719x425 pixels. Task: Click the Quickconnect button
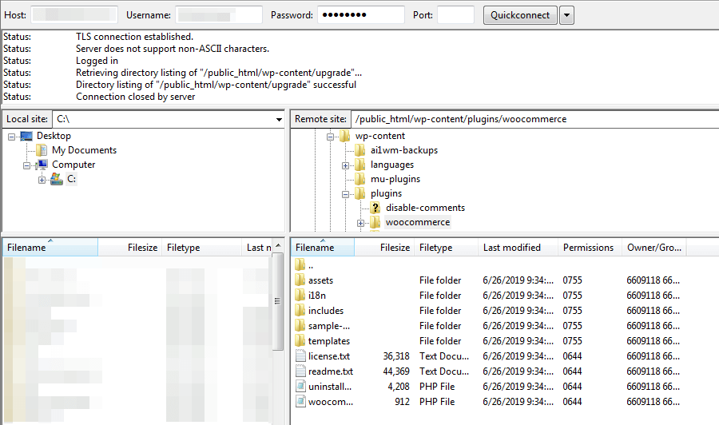[x=520, y=15]
